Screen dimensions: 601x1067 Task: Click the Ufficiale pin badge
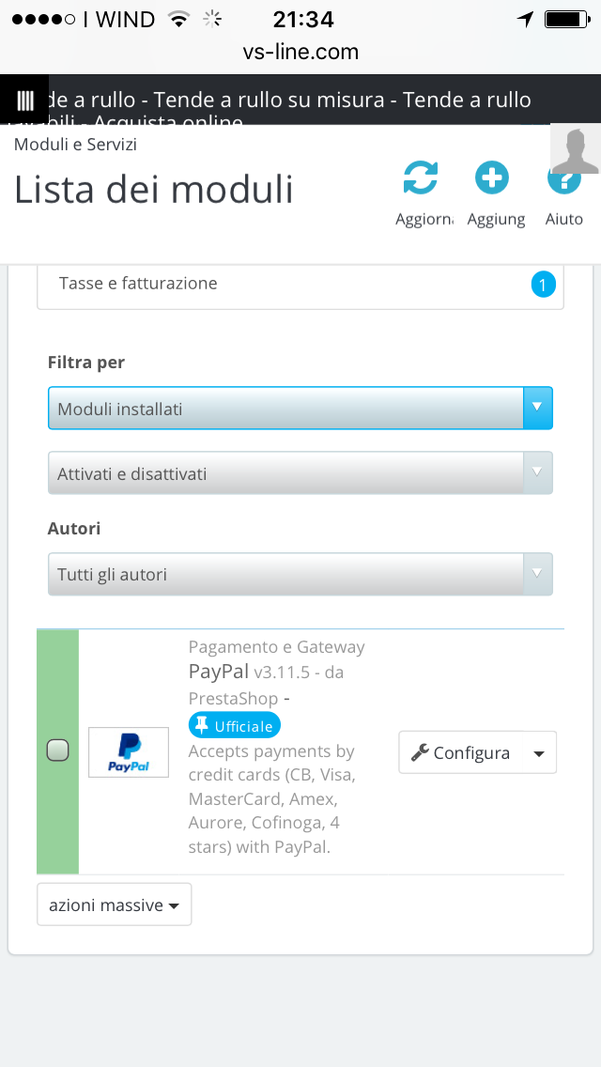235,725
